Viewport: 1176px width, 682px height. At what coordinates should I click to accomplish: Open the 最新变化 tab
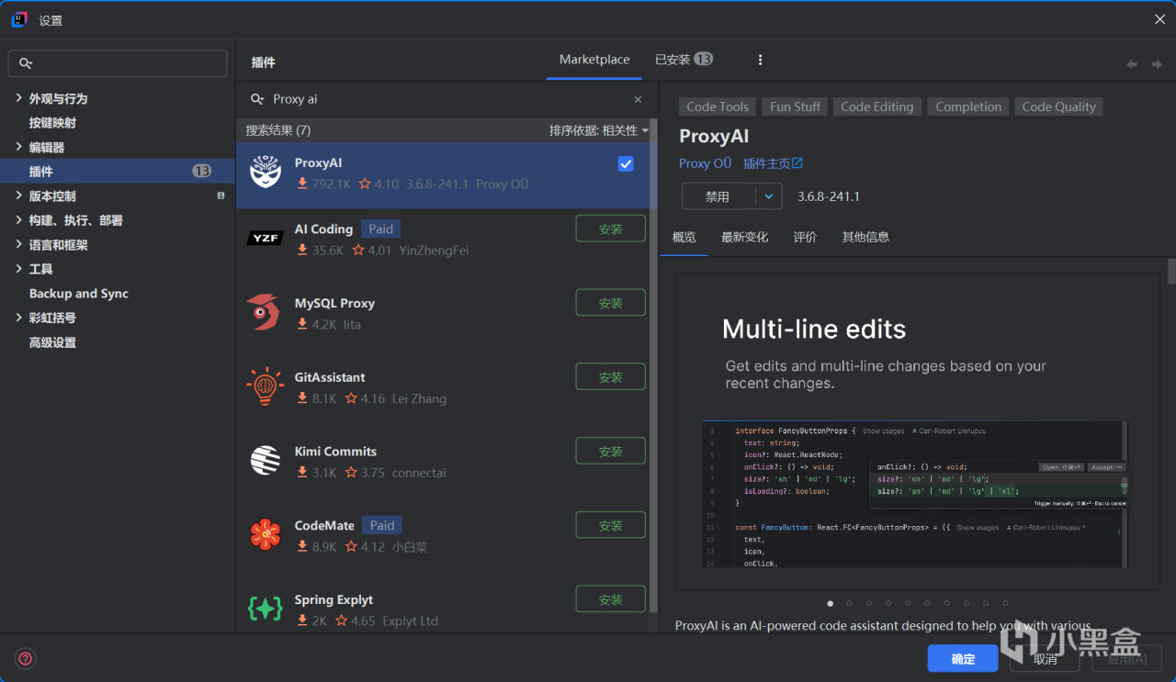(x=745, y=237)
